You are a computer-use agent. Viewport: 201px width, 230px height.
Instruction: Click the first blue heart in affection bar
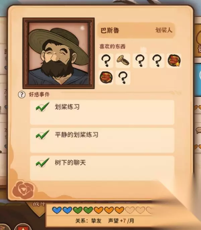(x=57, y=210)
